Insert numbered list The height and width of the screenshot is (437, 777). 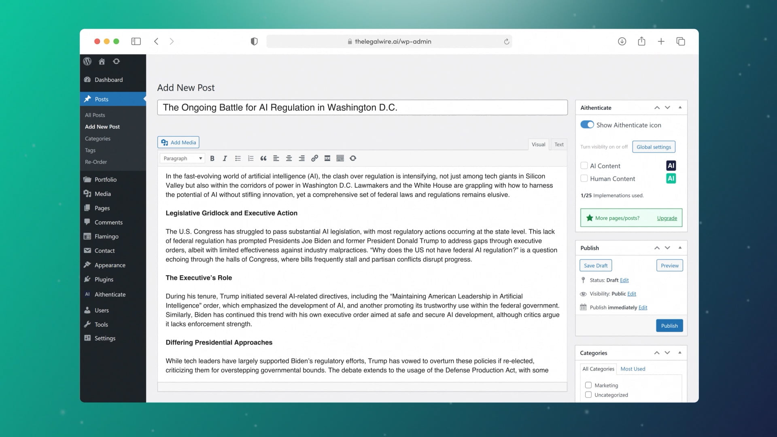click(251, 158)
